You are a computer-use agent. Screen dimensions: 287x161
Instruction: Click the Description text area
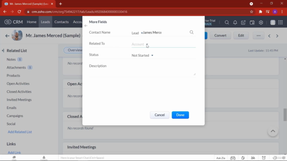(163, 70)
